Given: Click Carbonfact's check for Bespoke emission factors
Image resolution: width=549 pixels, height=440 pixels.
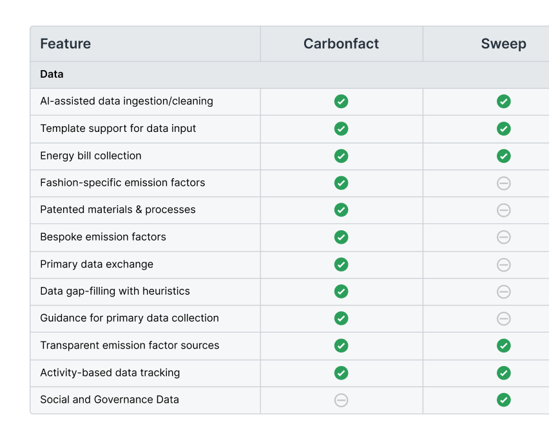Looking at the screenshot, I should (x=341, y=237).
